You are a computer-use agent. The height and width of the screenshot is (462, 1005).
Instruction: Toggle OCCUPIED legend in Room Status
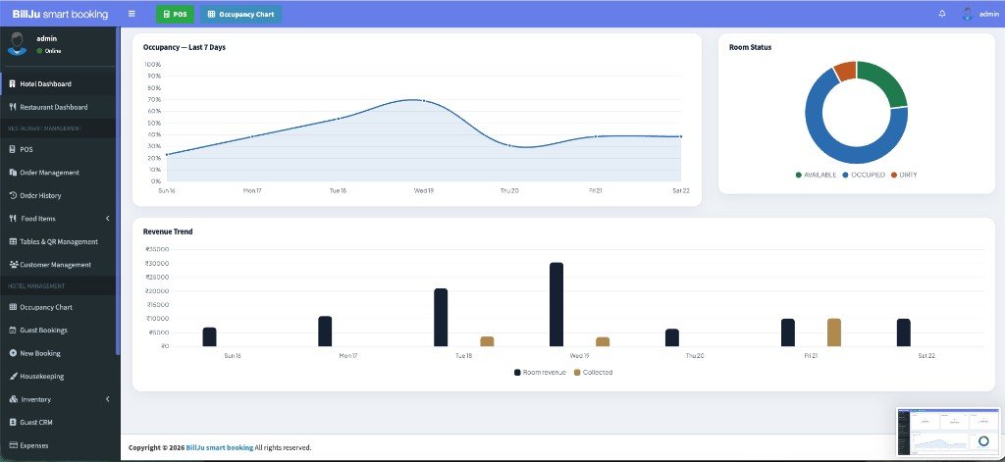coord(864,175)
